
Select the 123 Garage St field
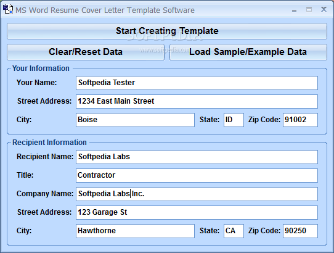coord(197,212)
